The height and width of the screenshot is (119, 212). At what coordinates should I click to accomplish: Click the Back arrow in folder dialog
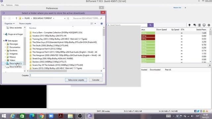tap(5, 18)
